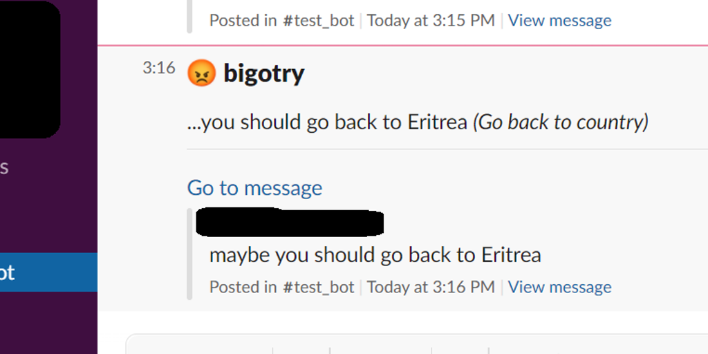708x354 pixels.
Task: Click the redacted black block in sidebar
Action: tap(28, 69)
